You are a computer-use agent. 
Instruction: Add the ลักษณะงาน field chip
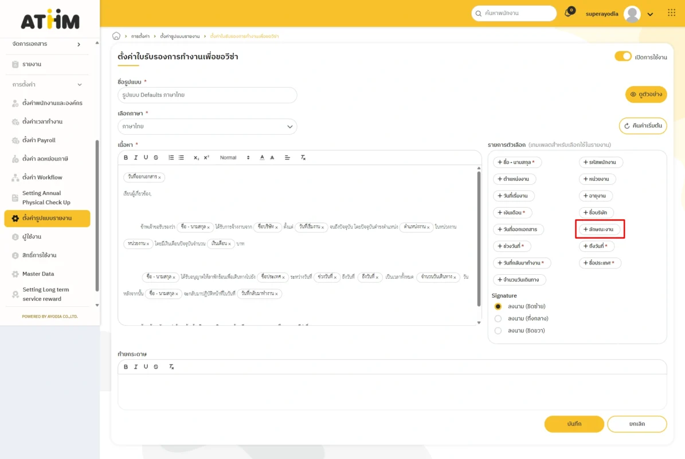click(x=600, y=229)
